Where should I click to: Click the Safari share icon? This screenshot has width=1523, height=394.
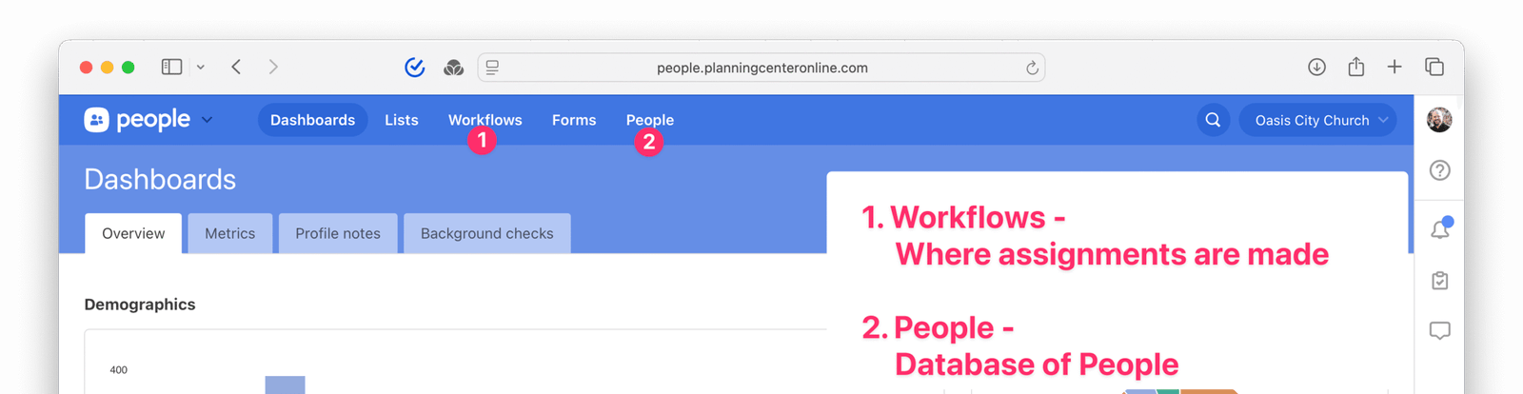(x=1355, y=67)
